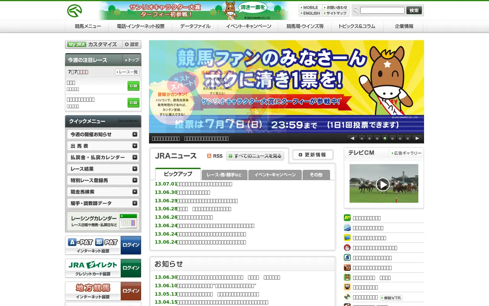The image size is (489, 306).
Task: Open the レーシングカレンダー calendar
Action: (x=103, y=221)
